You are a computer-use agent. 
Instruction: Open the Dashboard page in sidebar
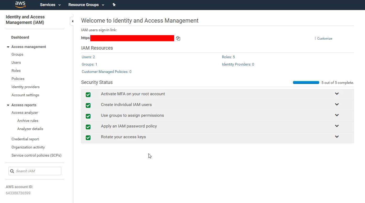coord(20,37)
